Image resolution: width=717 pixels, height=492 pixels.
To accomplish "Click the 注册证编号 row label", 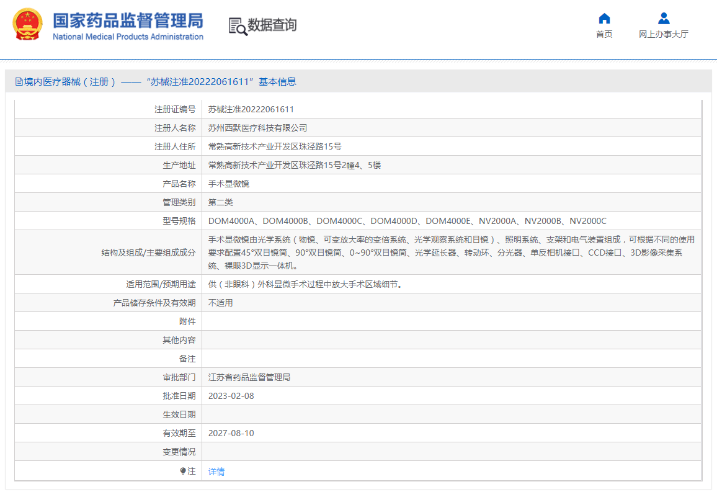I will coord(175,109).
